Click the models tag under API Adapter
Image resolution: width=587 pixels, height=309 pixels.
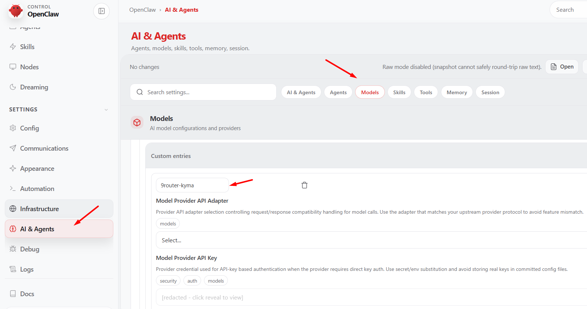pos(168,224)
